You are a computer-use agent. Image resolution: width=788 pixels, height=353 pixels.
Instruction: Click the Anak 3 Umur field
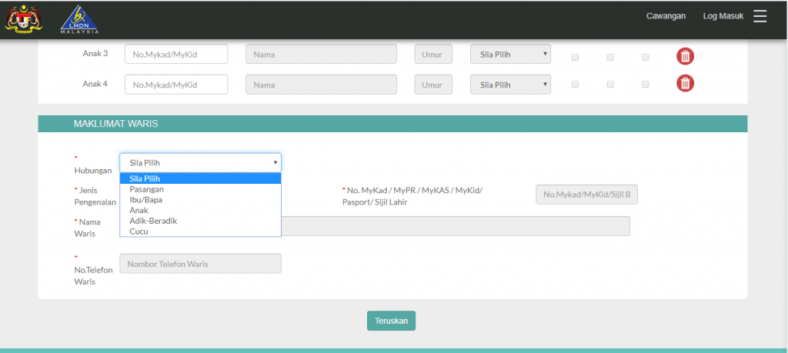[433, 55]
